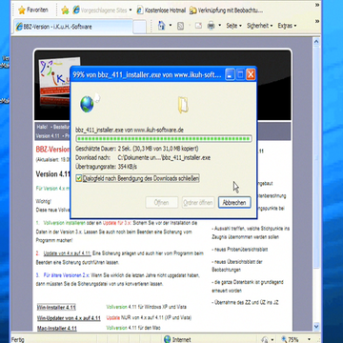Viewport: 343px width, 343px height.
Task: Click the globe icon in download dialog
Action: tap(87, 105)
